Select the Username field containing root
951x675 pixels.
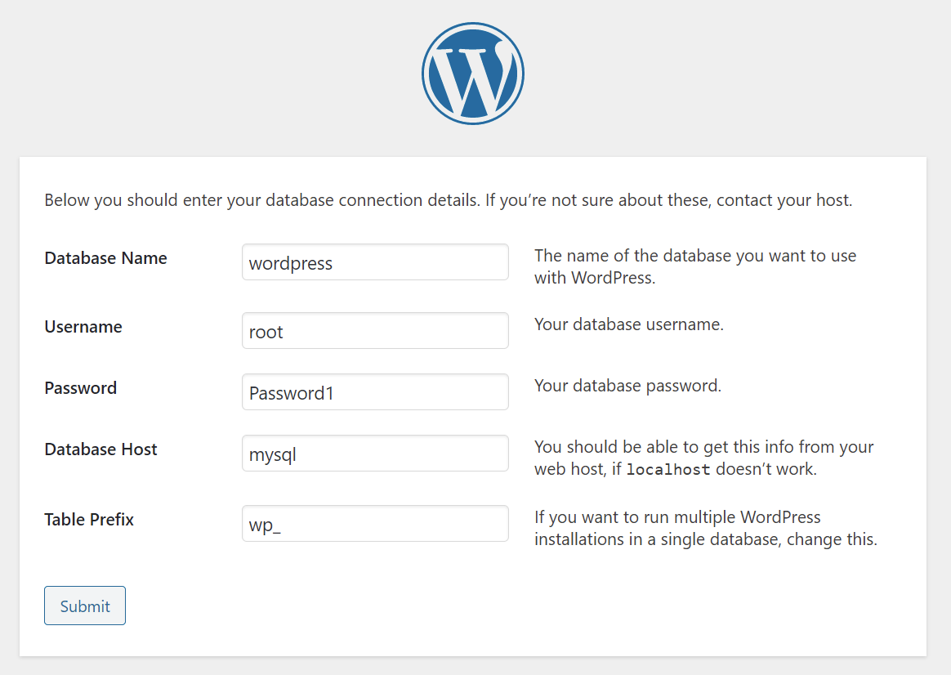375,330
